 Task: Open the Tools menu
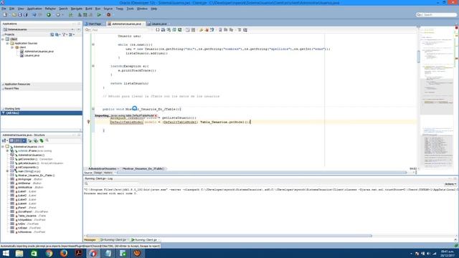pyautogui.click(x=130, y=9)
